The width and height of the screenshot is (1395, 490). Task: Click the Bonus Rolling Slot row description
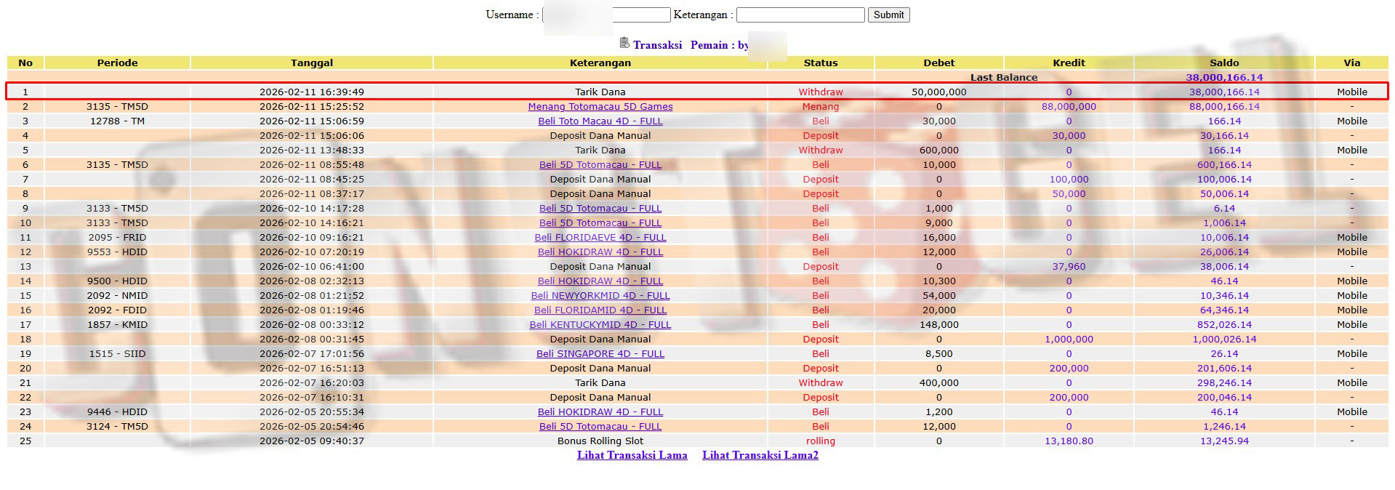[600, 441]
